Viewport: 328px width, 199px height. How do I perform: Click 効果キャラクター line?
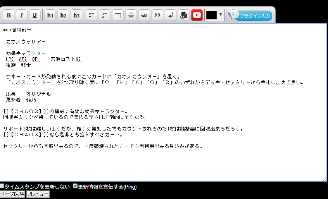26,53
